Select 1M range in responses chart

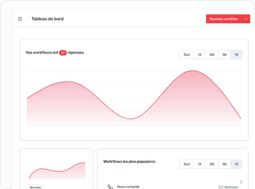click(x=224, y=55)
